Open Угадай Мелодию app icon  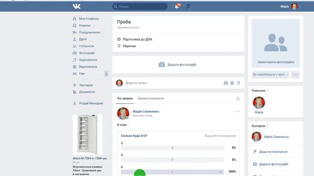point(75,103)
